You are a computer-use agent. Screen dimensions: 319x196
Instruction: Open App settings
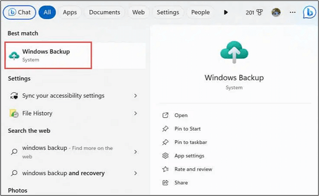pos(189,156)
